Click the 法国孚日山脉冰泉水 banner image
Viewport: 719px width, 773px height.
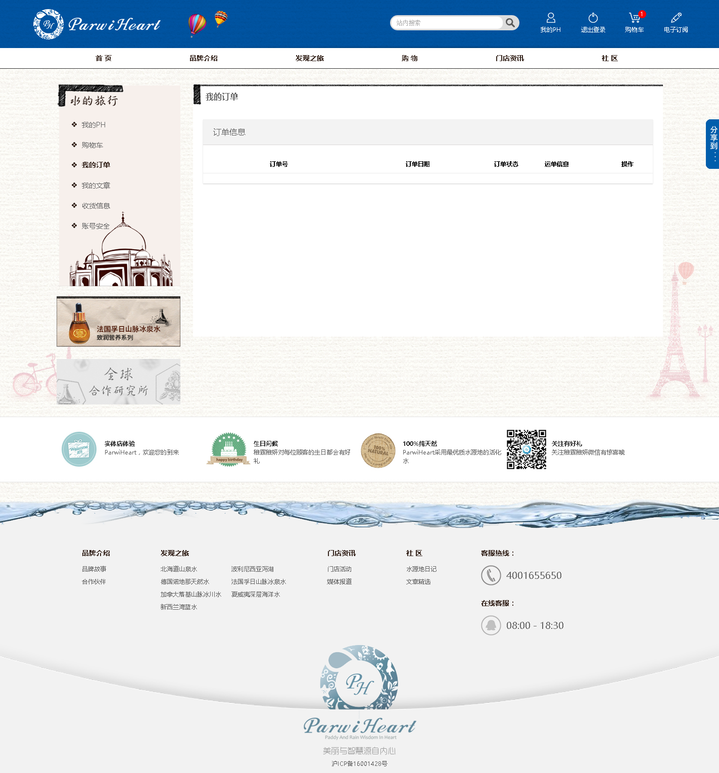[x=118, y=322]
